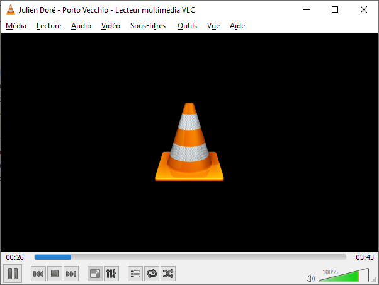Image resolution: width=379 pixels, height=285 pixels.
Task: Seek forward on the playback progress bar
Action: (x=190, y=257)
